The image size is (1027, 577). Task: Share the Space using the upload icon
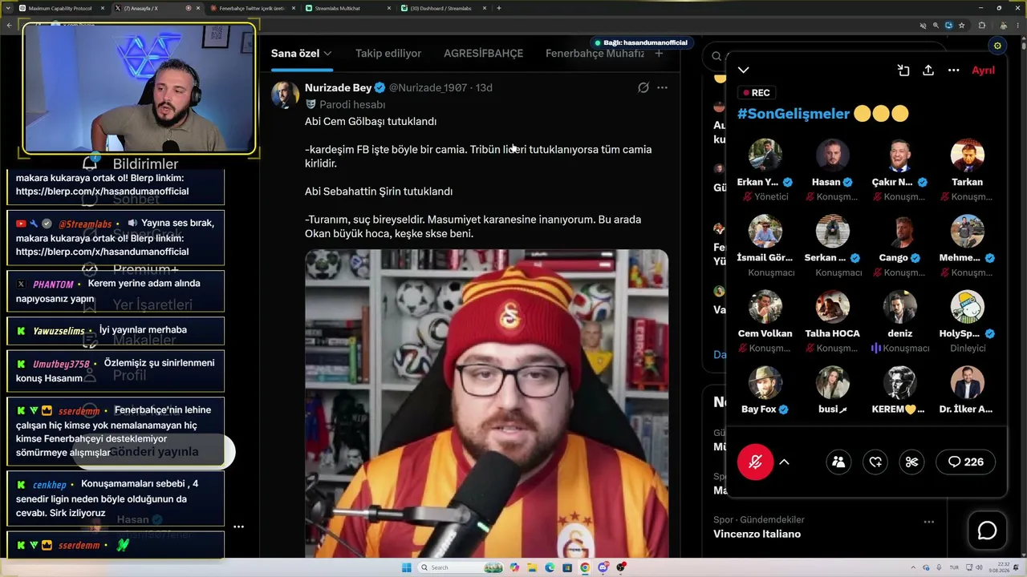click(x=928, y=71)
